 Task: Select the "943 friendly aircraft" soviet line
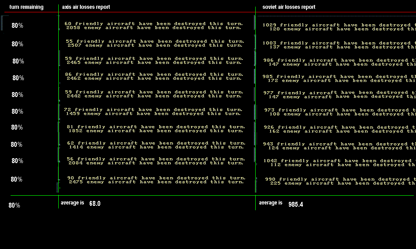[339, 144]
